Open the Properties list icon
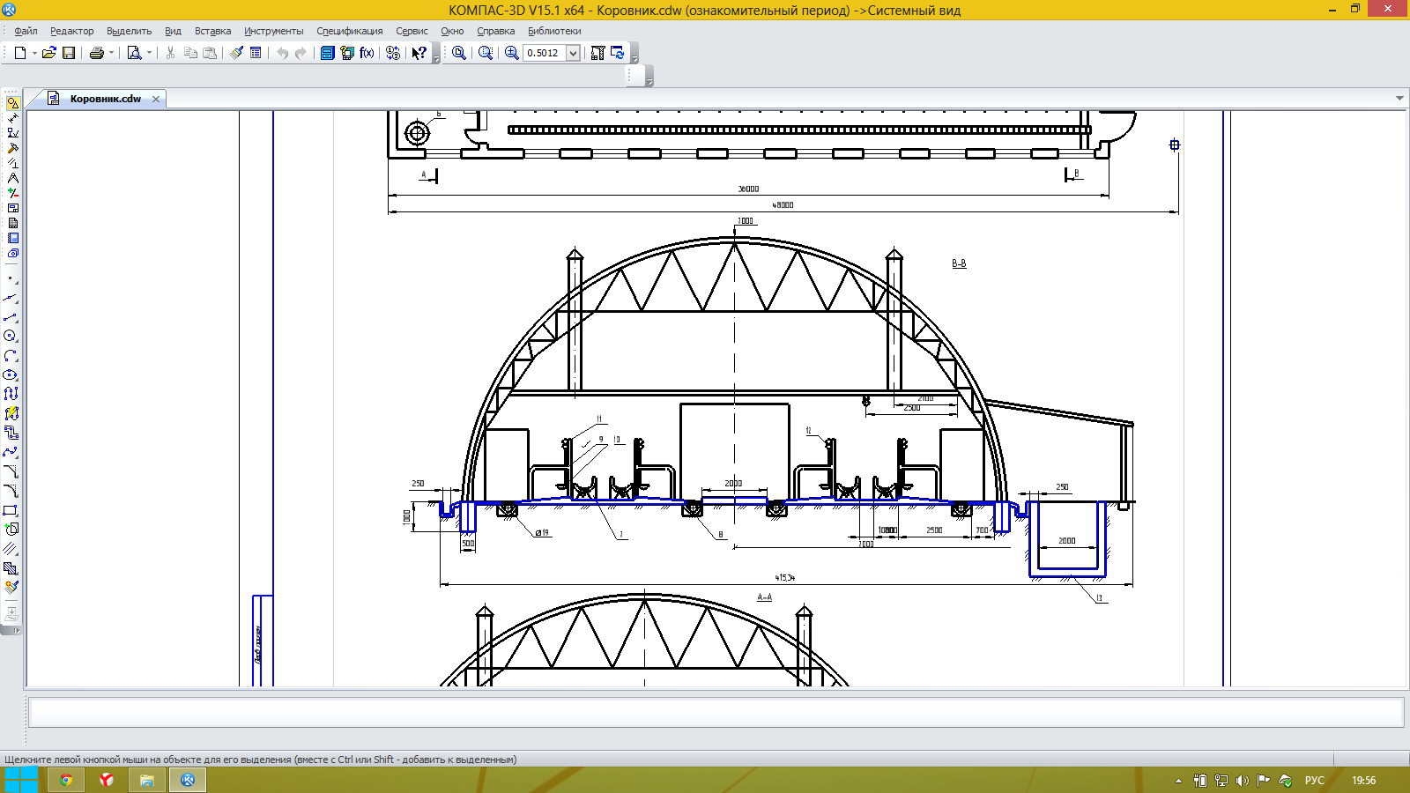This screenshot has width=1410, height=793. point(256,53)
